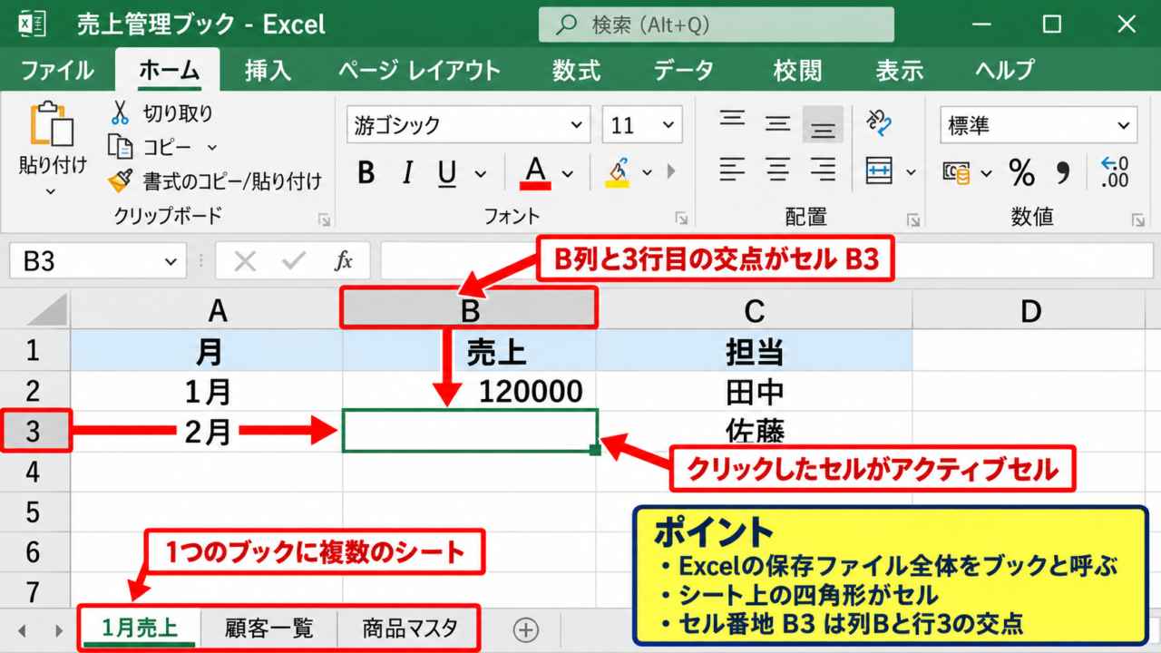Screen dimensions: 1161x653
Task: Toggle Italic formatting
Action: [408, 172]
